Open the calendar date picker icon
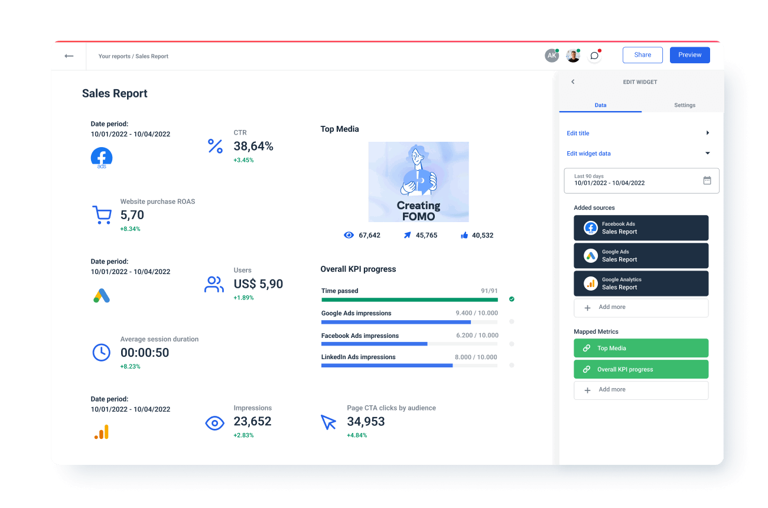This screenshot has height=508, width=768. pos(707,180)
